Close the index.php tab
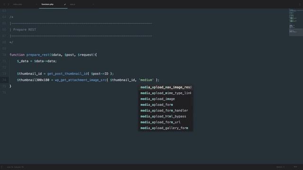This screenshot has height=170, width=303. [36, 4]
